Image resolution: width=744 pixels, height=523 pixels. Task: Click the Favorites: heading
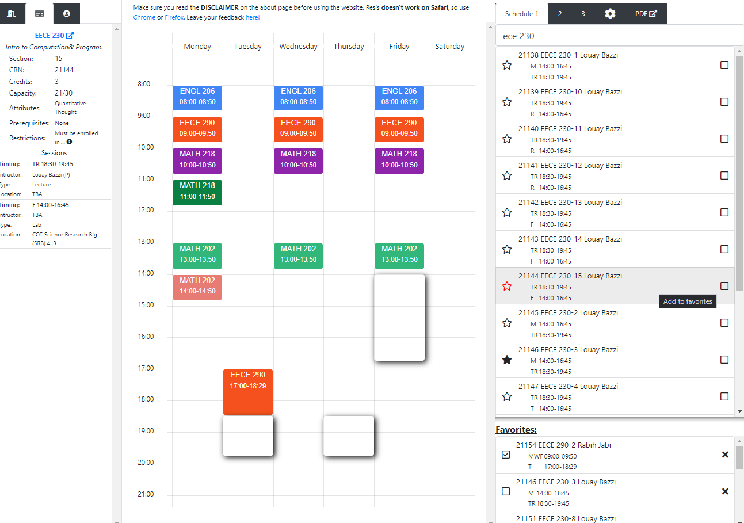tap(516, 430)
